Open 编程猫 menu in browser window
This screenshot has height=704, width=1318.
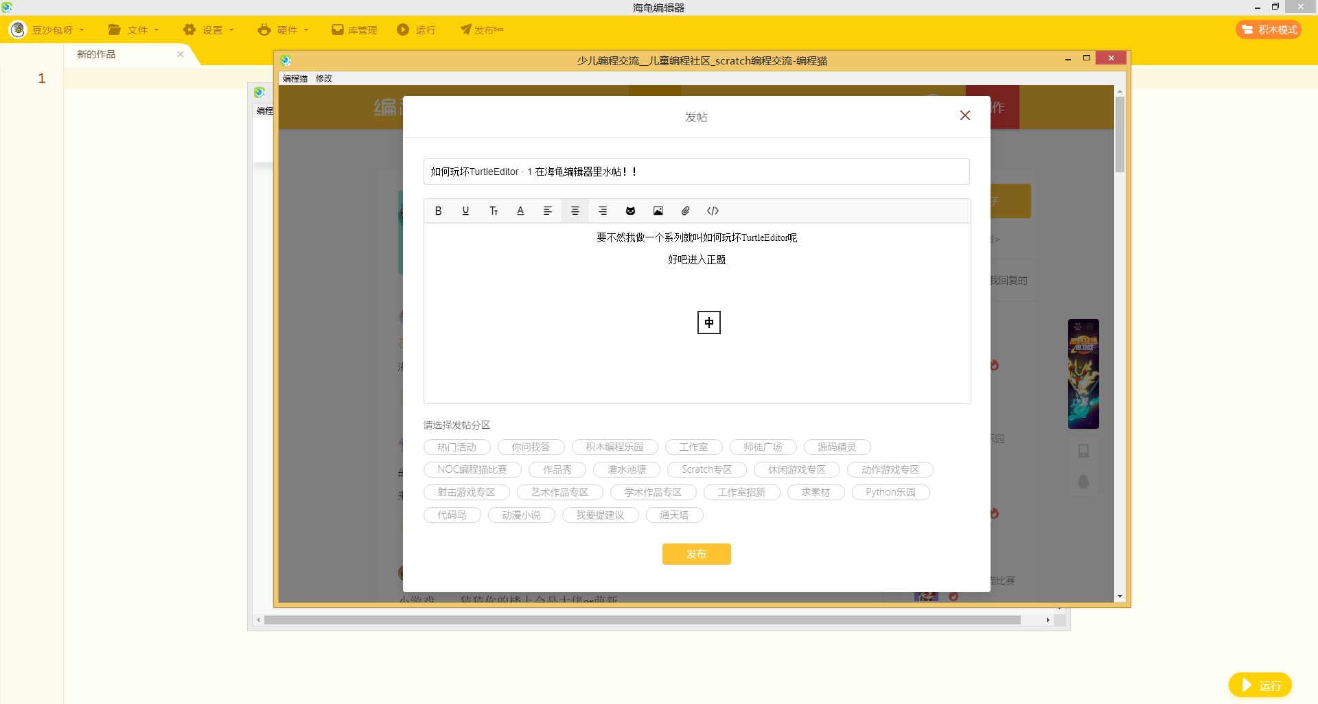pyautogui.click(x=295, y=79)
